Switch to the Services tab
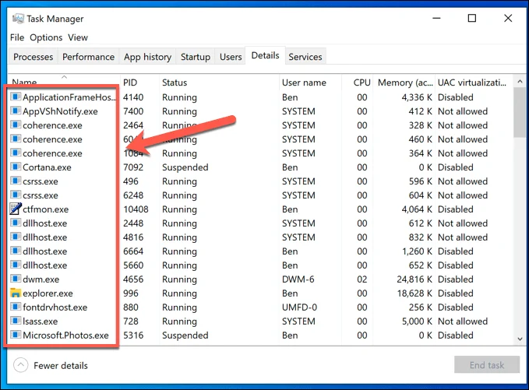The width and height of the screenshot is (529, 390). tap(305, 57)
